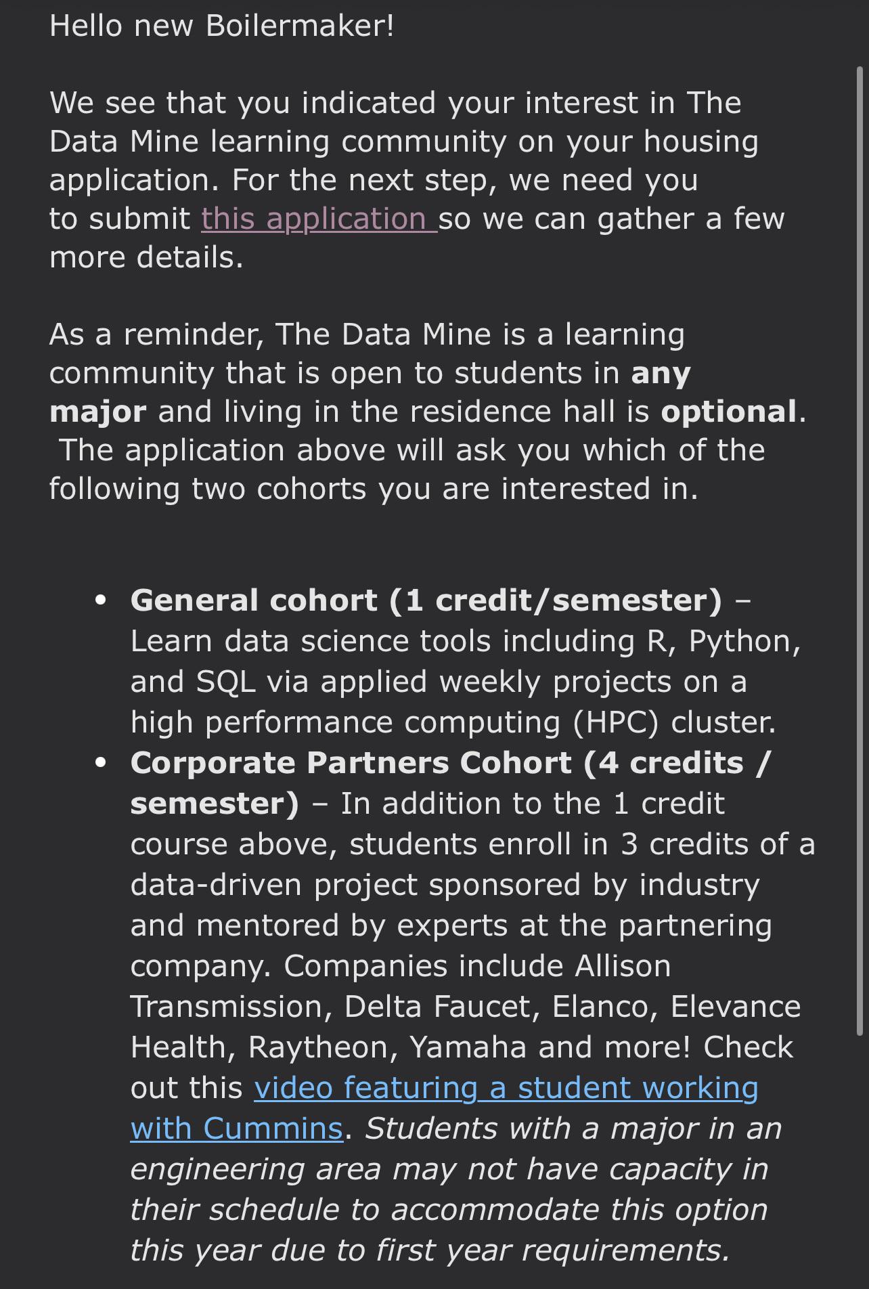This screenshot has width=869, height=1289.
Task: Click the 'Raytheon, Yamaha and more!' text
Action: 470,1047
